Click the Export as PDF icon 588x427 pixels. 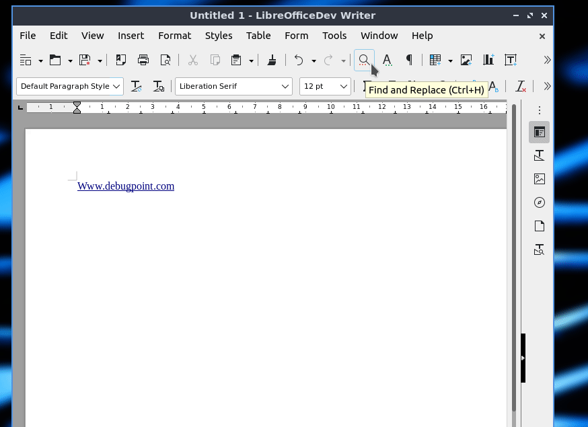pyautogui.click(x=121, y=60)
